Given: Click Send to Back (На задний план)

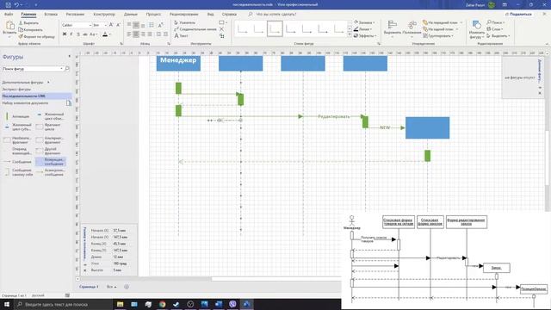Looking at the screenshot, I should click(440, 29).
